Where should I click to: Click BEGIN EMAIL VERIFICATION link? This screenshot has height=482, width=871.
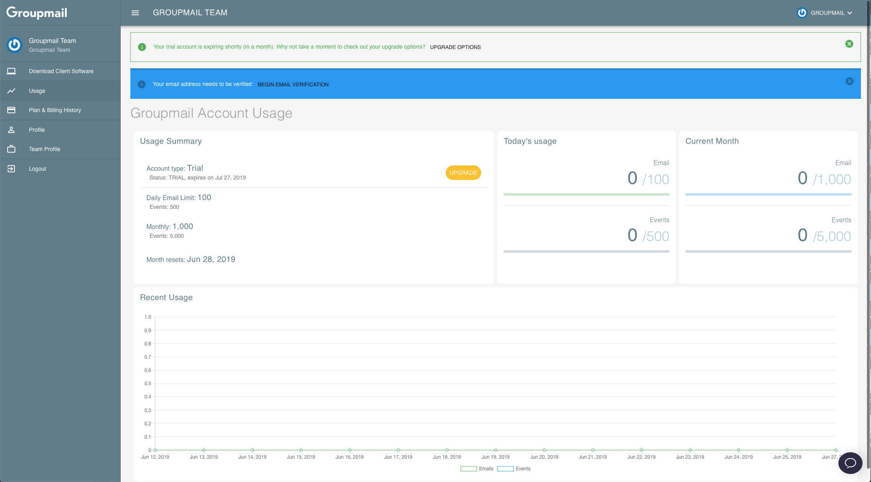tap(293, 84)
